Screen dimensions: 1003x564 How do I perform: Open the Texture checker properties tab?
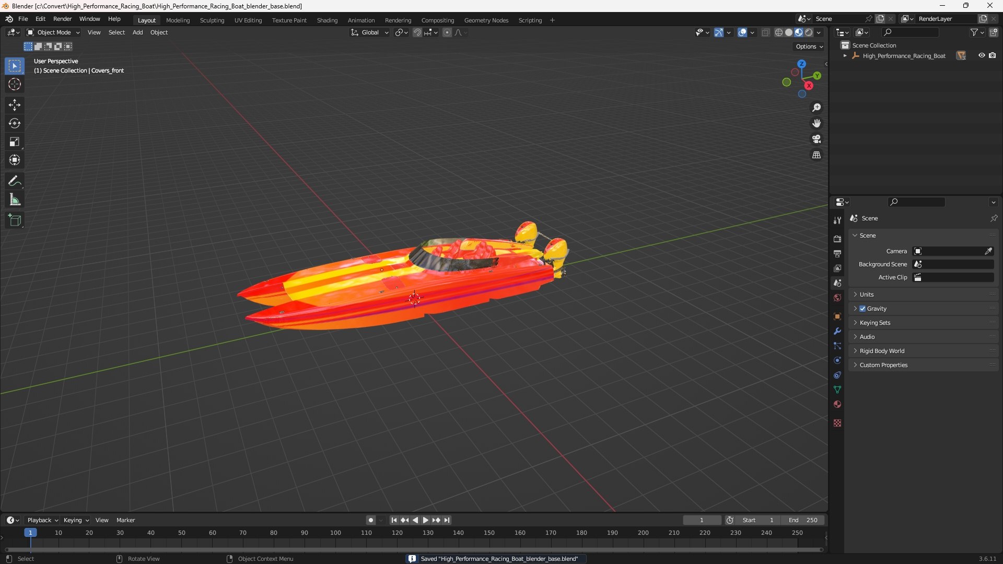(x=837, y=423)
